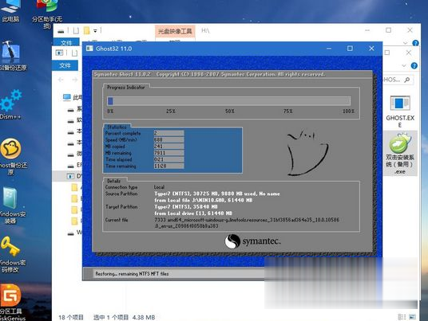Open the 文件 tab in the front Explorer window

click(65, 65)
